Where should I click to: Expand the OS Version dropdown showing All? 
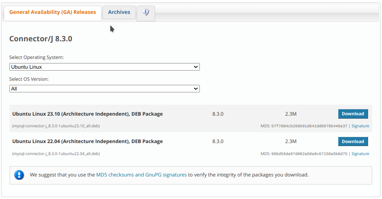pos(104,89)
